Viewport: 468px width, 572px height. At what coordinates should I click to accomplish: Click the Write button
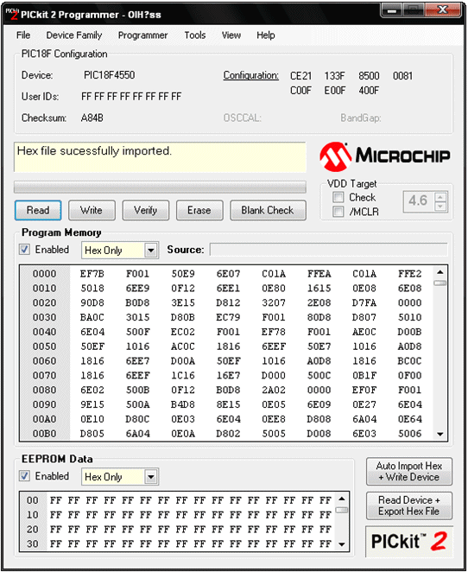(x=92, y=210)
